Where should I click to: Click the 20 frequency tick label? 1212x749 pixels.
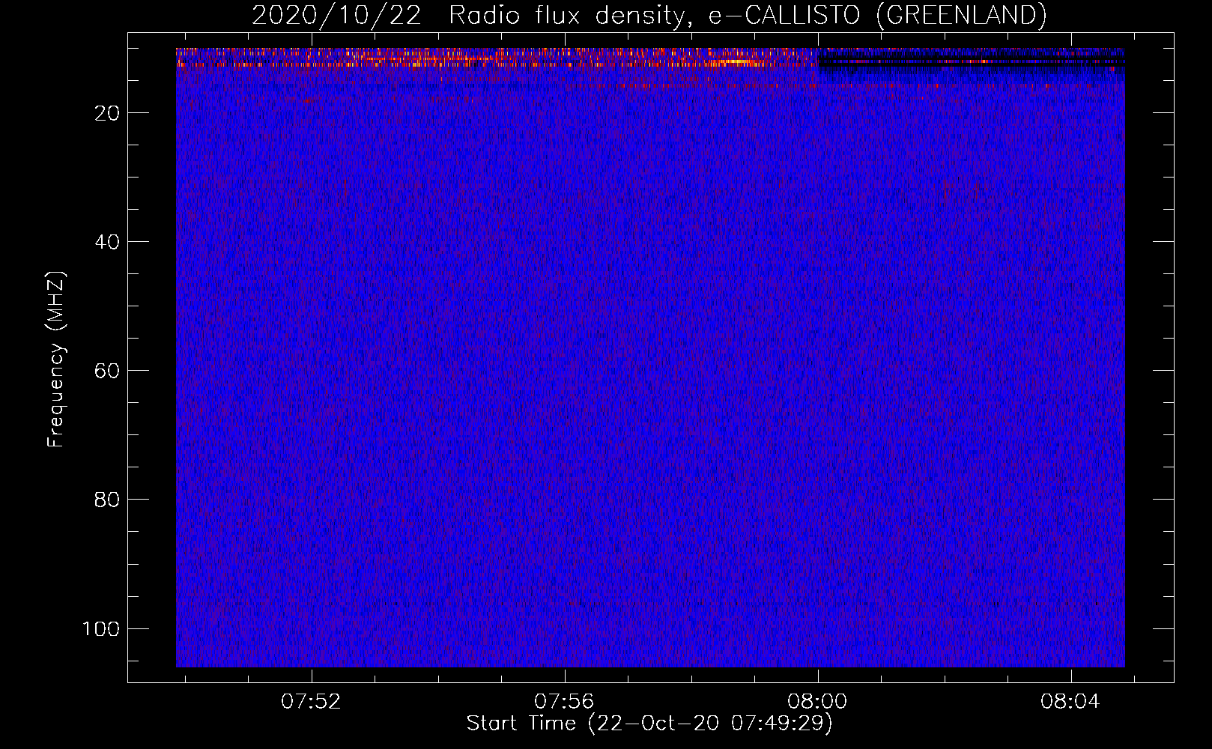107,113
